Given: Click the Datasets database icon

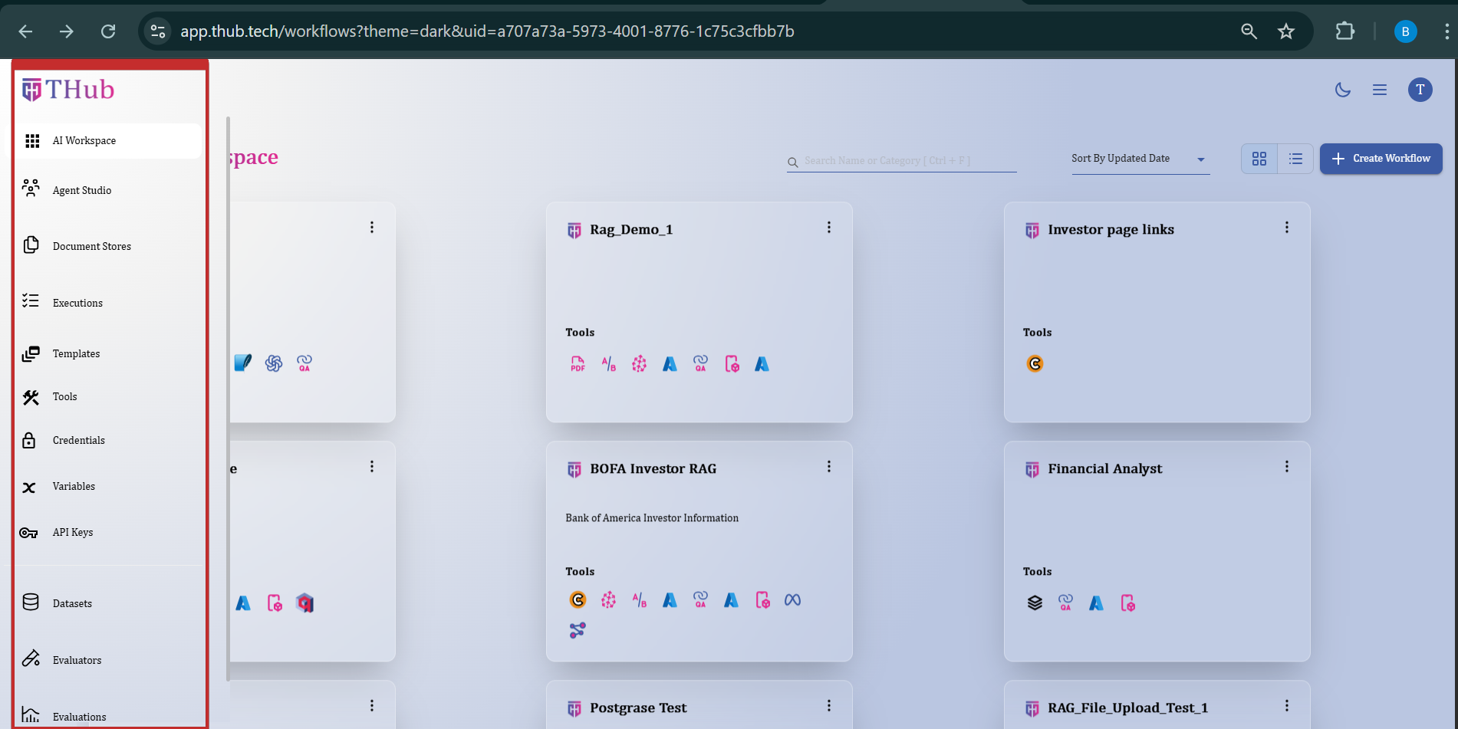Looking at the screenshot, I should [x=31, y=603].
